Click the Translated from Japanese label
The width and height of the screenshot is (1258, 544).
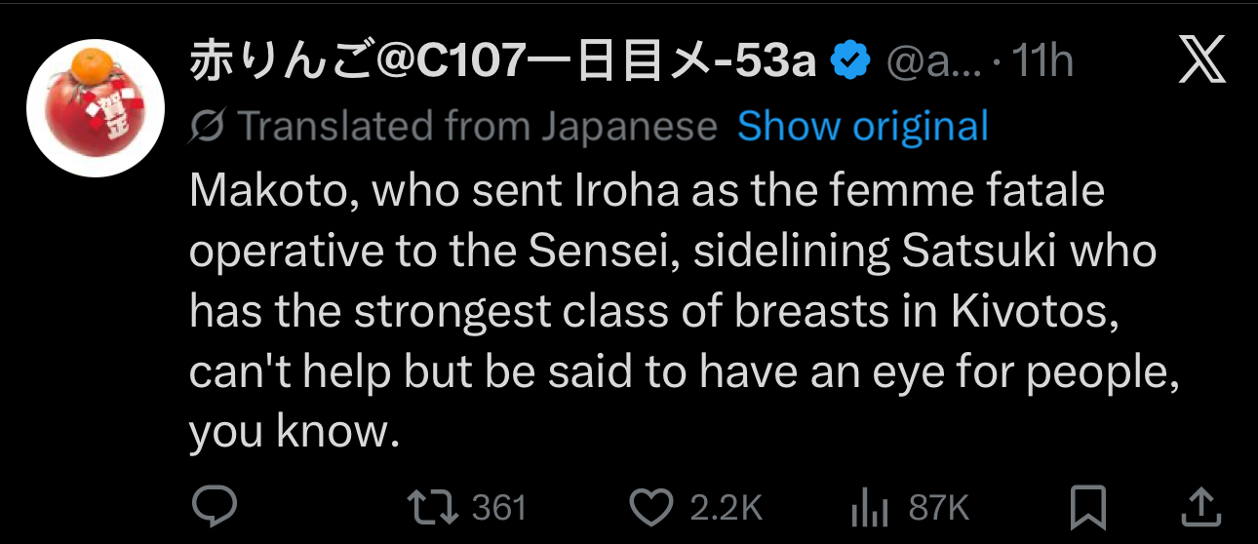tap(478, 127)
